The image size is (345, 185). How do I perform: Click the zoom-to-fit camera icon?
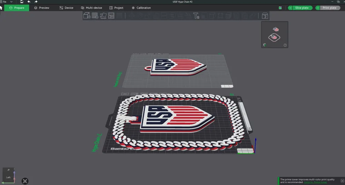click(25, 181)
